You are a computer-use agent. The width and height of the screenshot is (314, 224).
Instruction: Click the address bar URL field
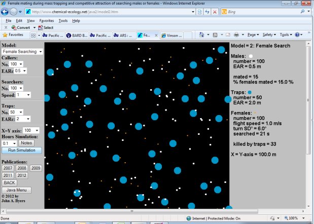click(x=111, y=12)
